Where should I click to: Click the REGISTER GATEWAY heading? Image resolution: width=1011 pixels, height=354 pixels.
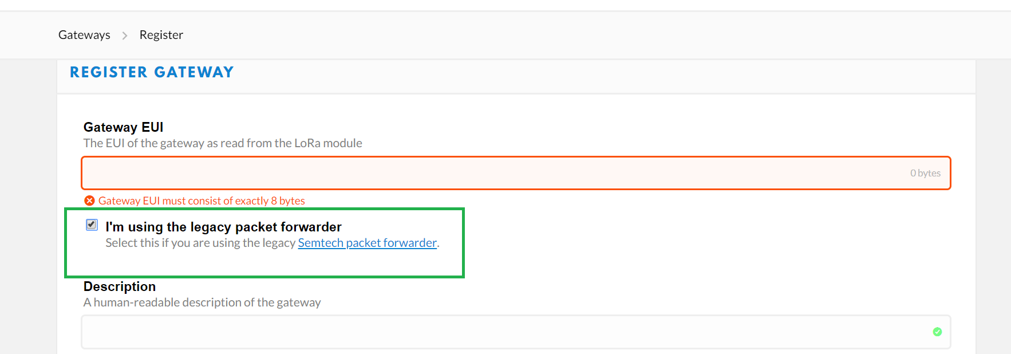point(152,72)
